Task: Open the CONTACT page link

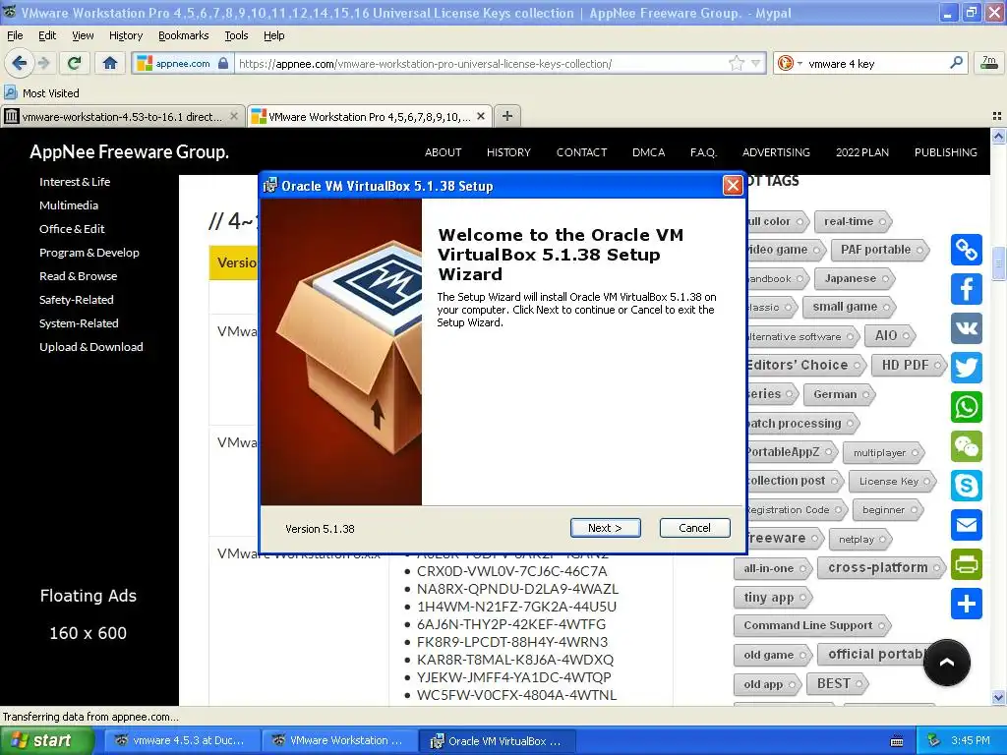Action: 581,152
